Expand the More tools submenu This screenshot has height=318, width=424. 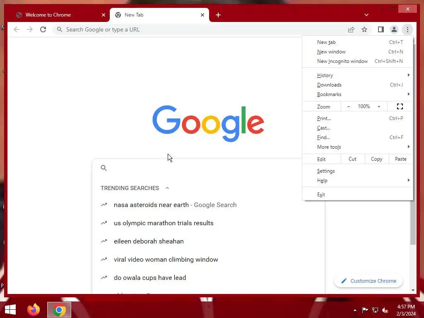[357, 147]
